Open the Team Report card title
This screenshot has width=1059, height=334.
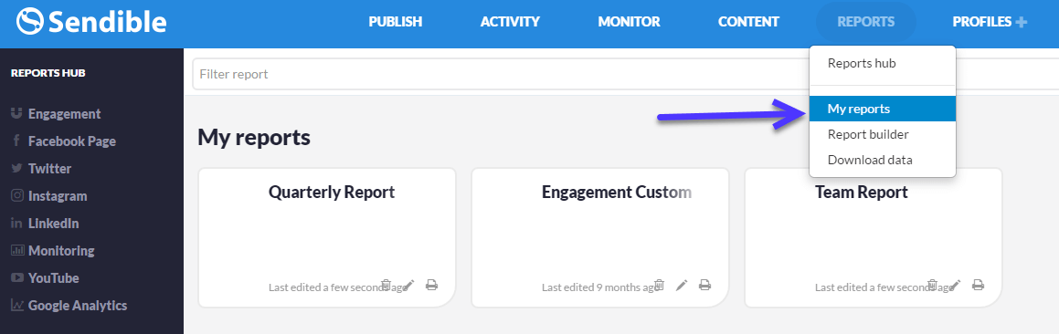(x=861, y=193)
